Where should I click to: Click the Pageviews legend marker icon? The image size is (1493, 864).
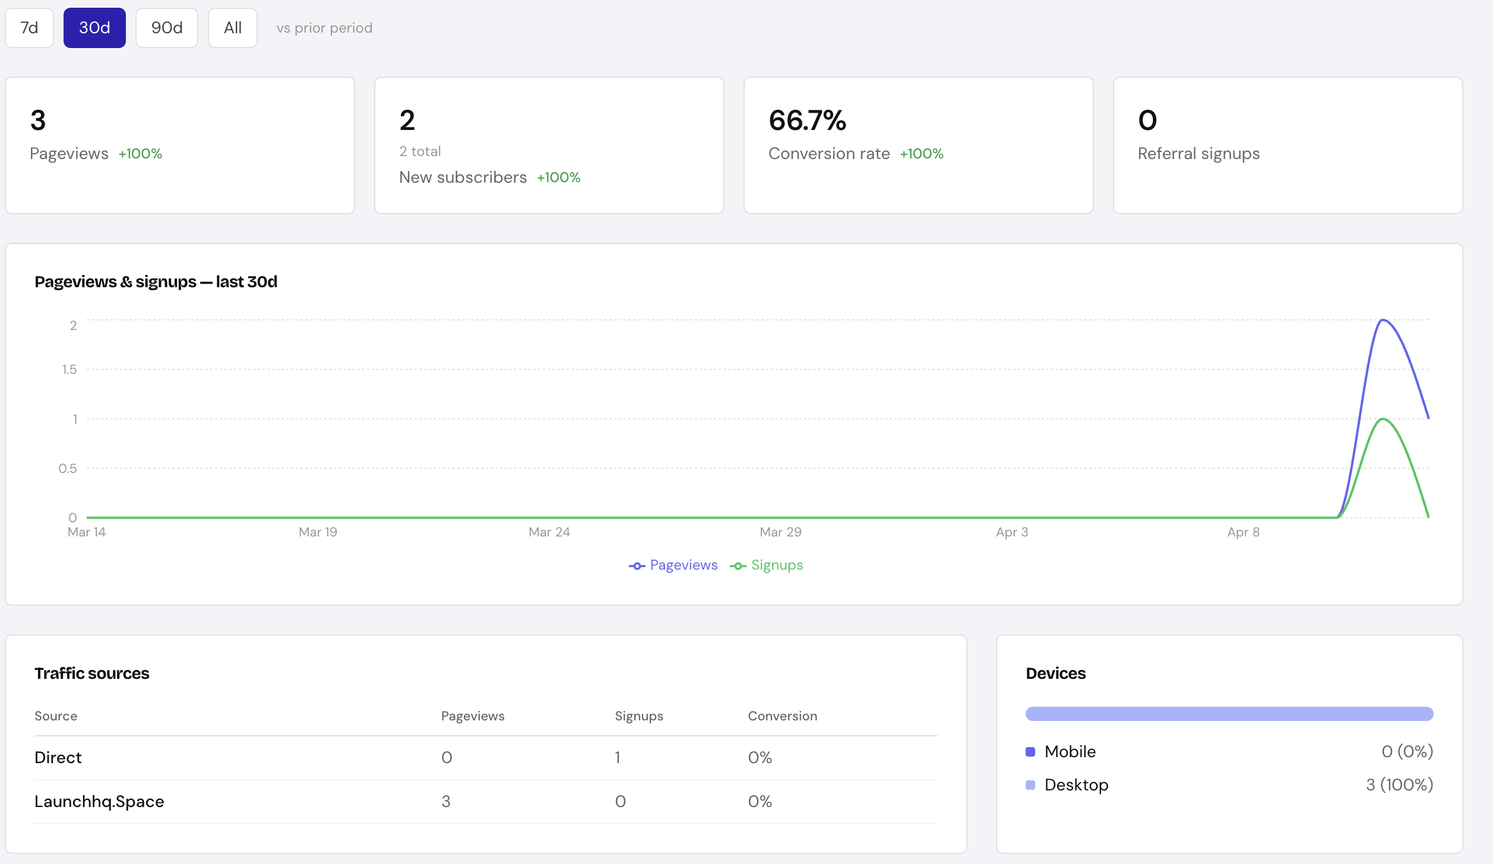(x=637, y=566)
